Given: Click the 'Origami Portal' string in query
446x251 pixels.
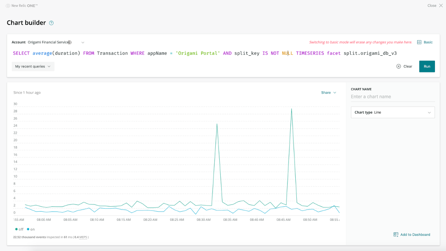Looking at the screenshot, I should 198,53.
